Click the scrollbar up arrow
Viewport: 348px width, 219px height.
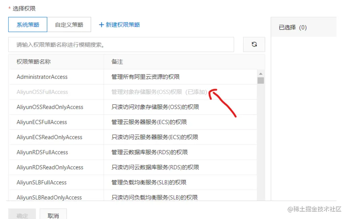coord(261,74)
